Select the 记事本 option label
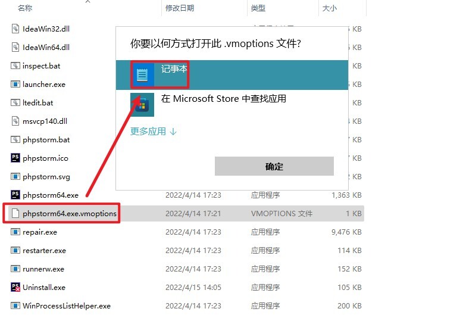 pos(174,69)
